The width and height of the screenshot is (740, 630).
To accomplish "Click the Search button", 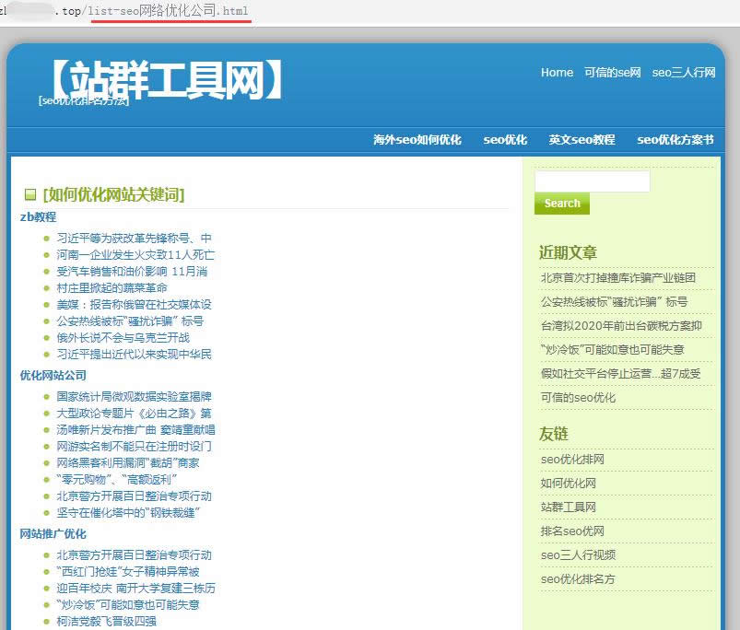I will point(561,204).
